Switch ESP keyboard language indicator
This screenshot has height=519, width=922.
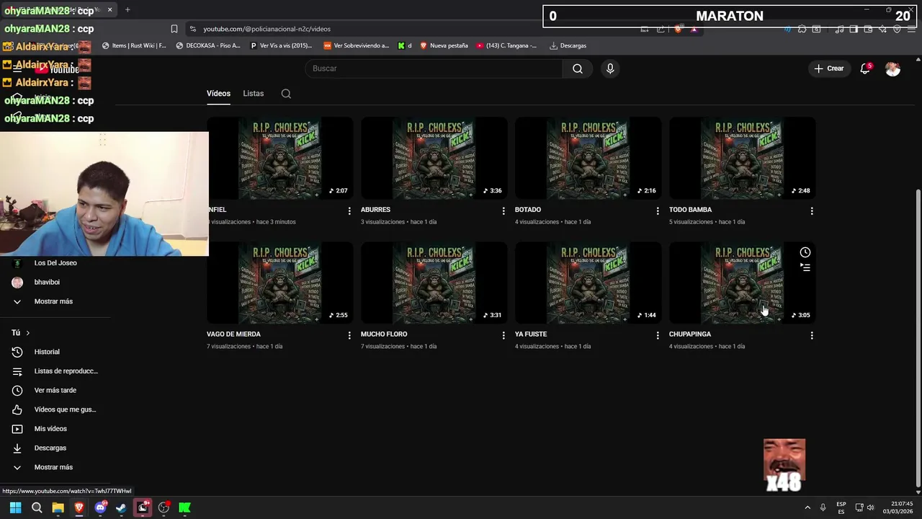[x=841, y=507]
